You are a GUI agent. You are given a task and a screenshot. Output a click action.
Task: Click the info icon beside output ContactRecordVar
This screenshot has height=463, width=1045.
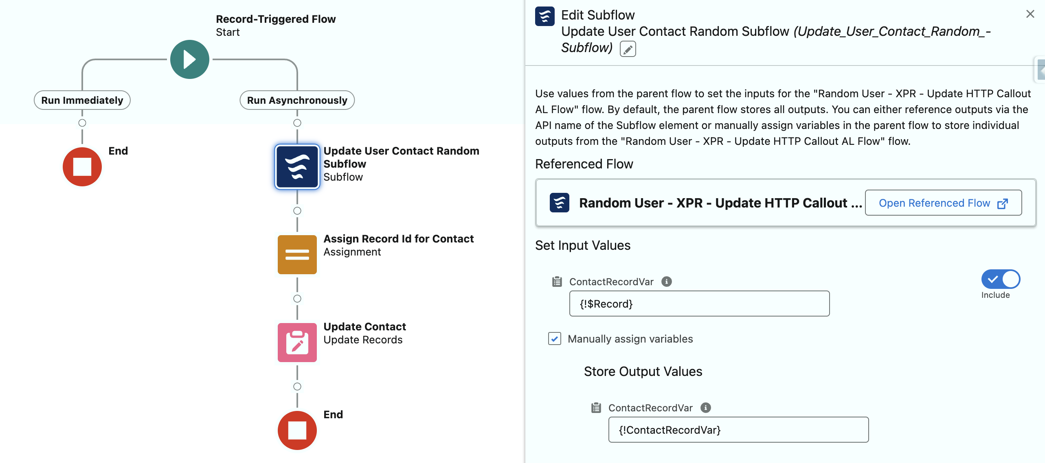pyautogui.click(x=705, y=408)
